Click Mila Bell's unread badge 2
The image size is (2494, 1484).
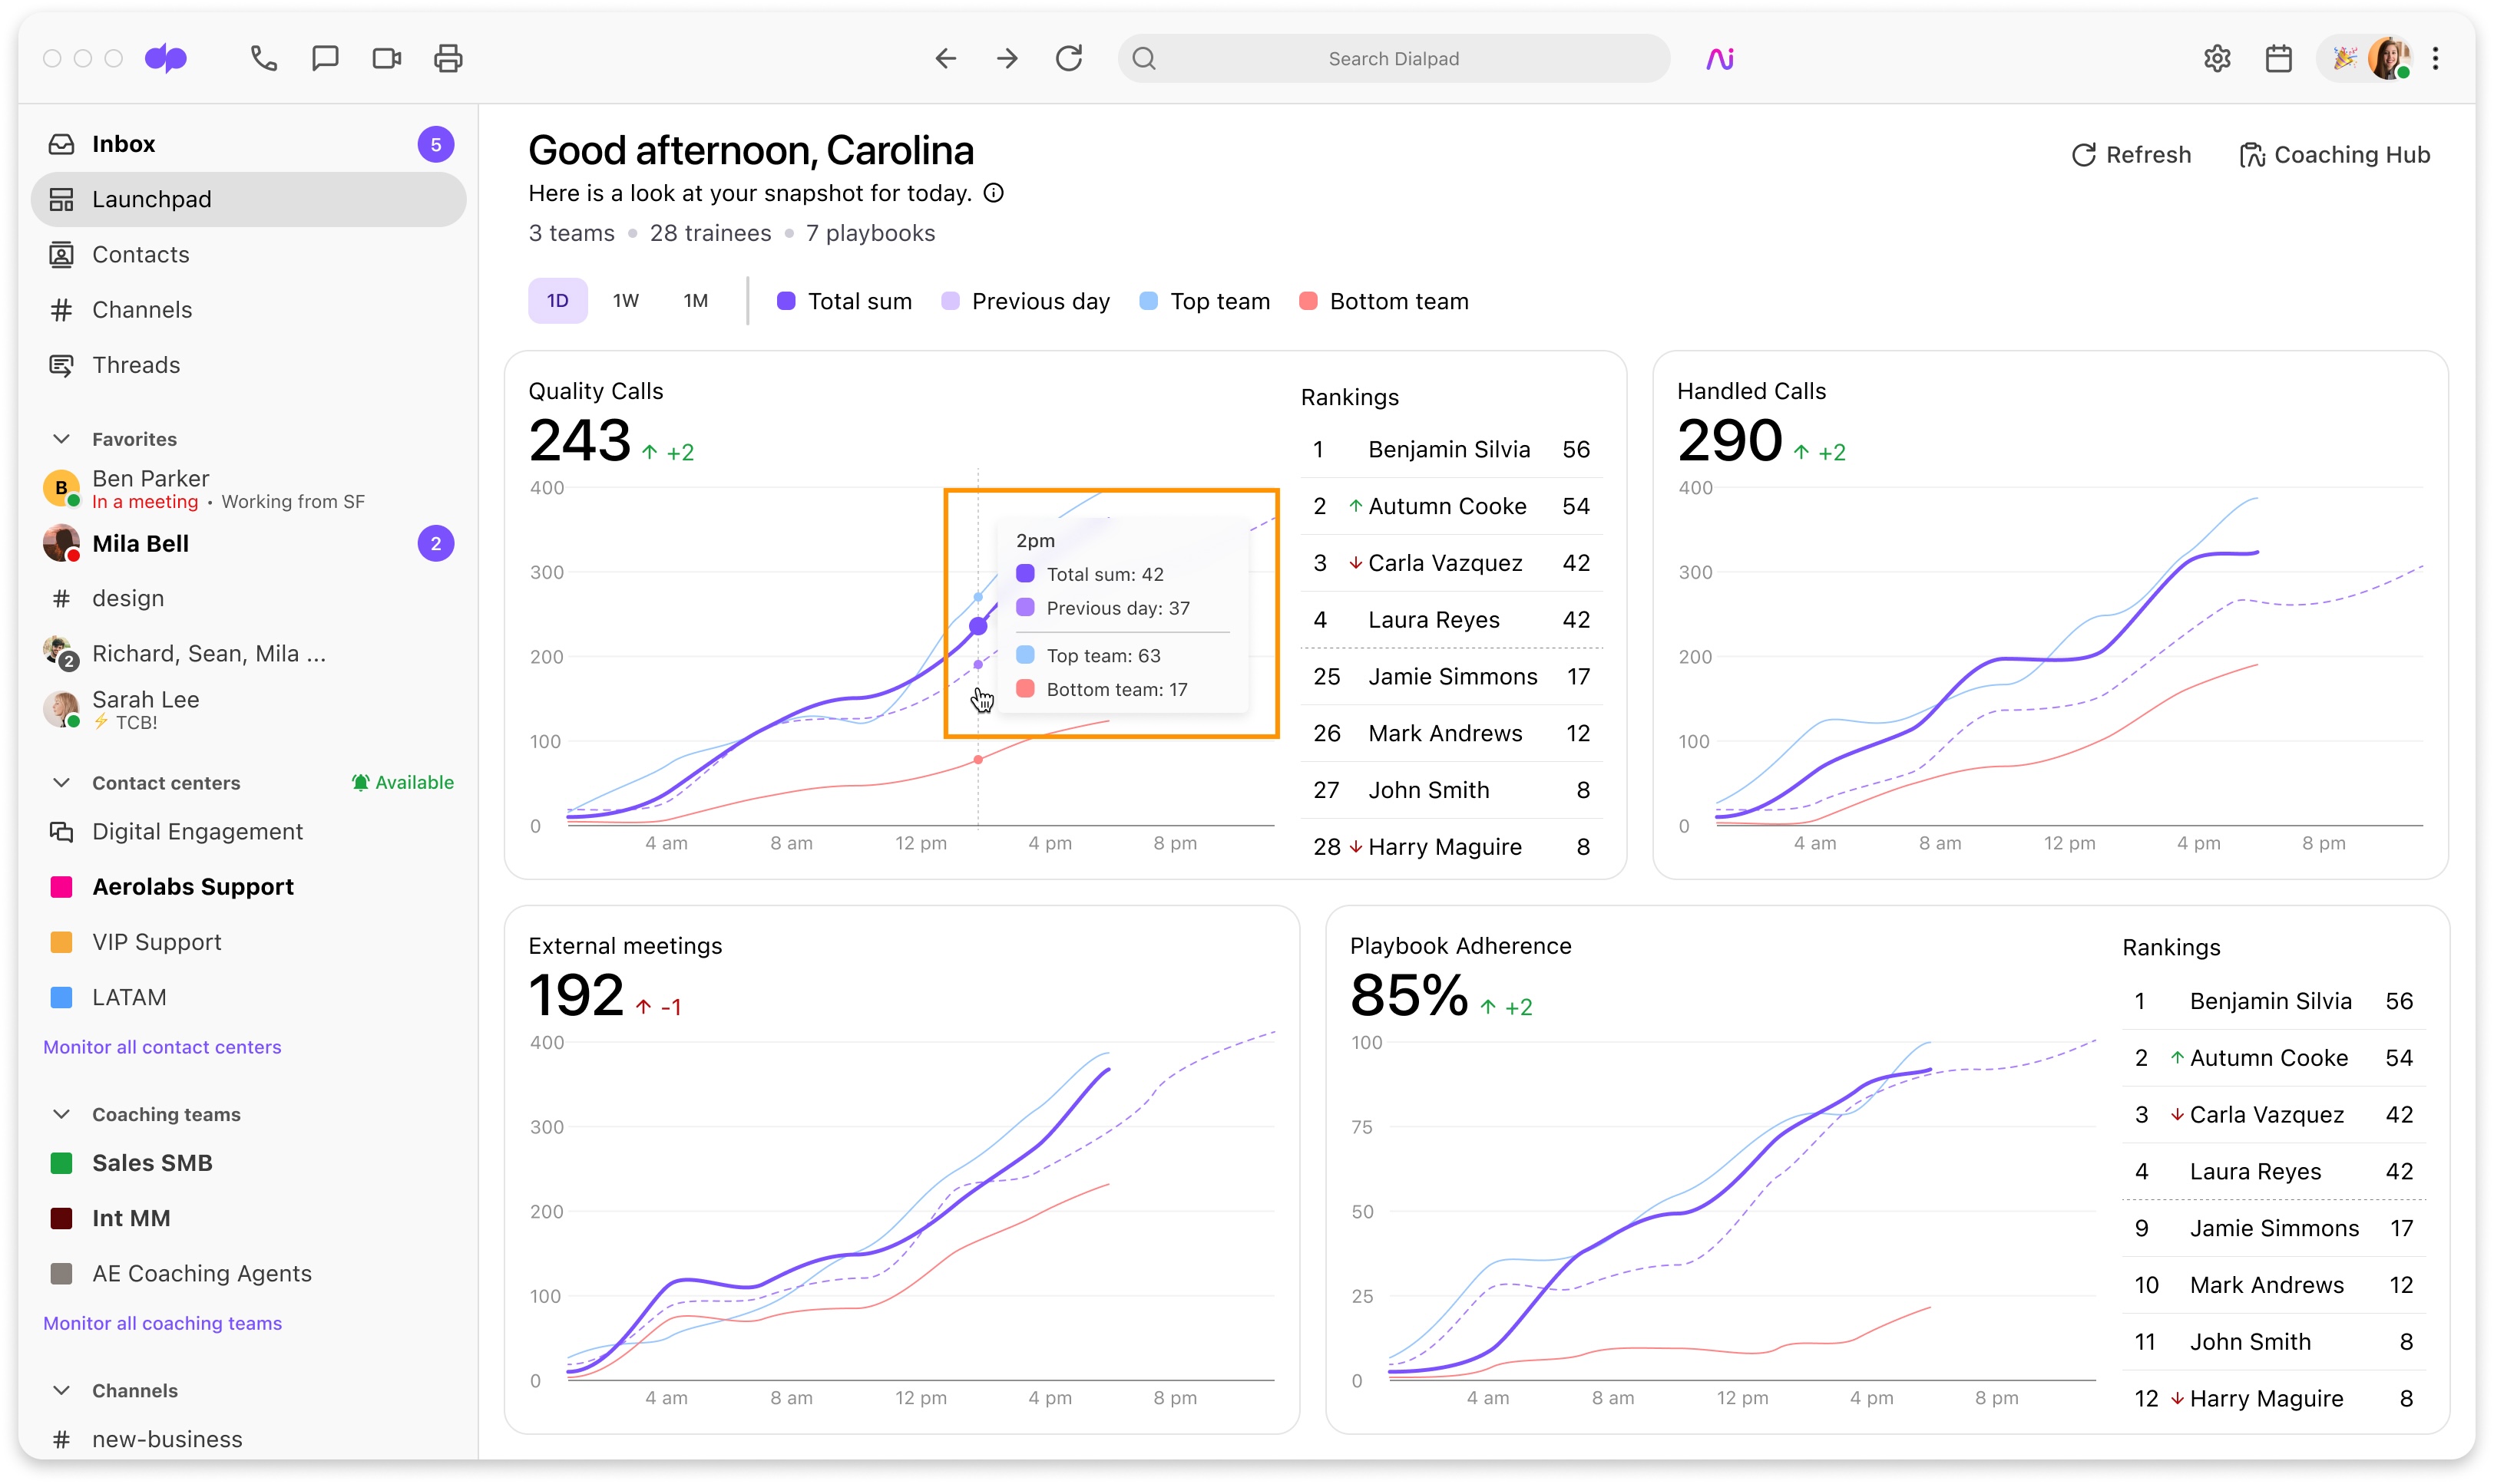[435, 544]
